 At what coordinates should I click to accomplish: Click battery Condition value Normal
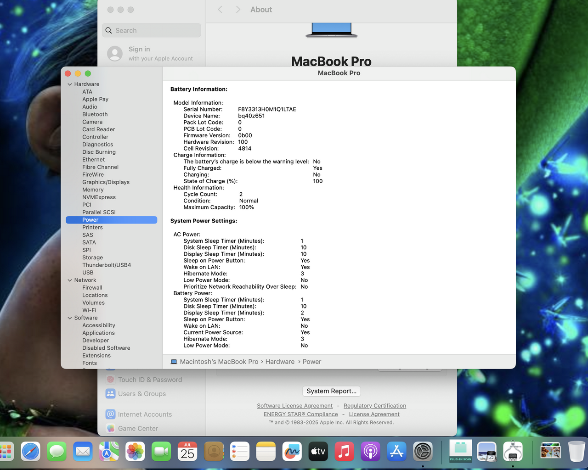[249, 201]
